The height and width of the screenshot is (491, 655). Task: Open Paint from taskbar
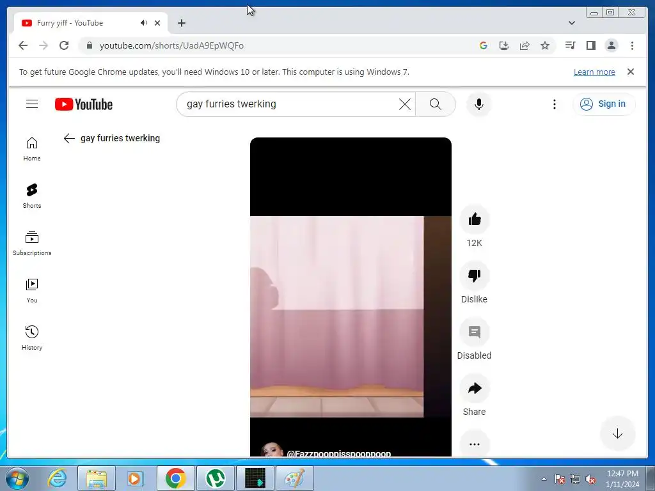tap(295, 478)
